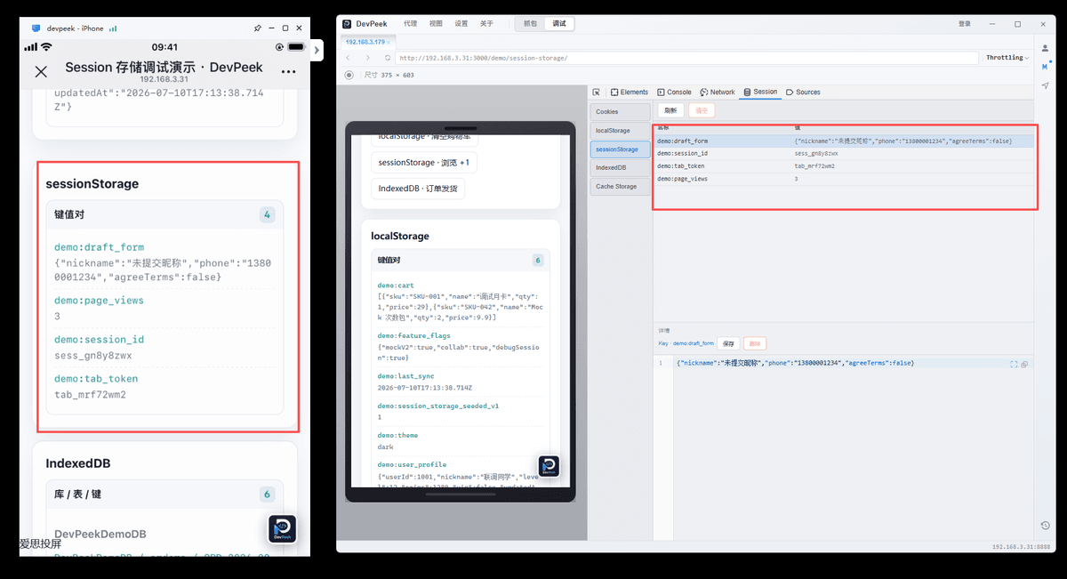Click the DevPeek floating button in iPhone window
Image resolution: width=1067 pixels, height=579 pixels.
pyautogui.click(x=282, y=529)
